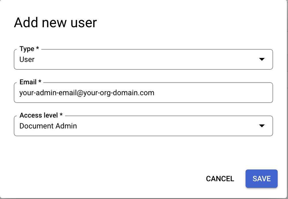
Task: Click the Type dropdown arrow icon
Action: tap(261, 59)
